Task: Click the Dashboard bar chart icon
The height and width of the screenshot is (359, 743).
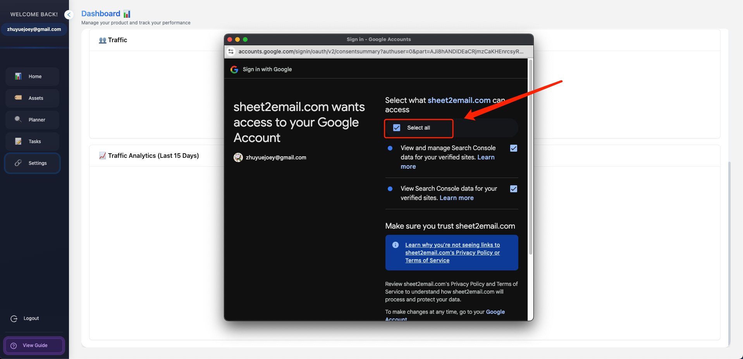Action: (x=127, y=14)
